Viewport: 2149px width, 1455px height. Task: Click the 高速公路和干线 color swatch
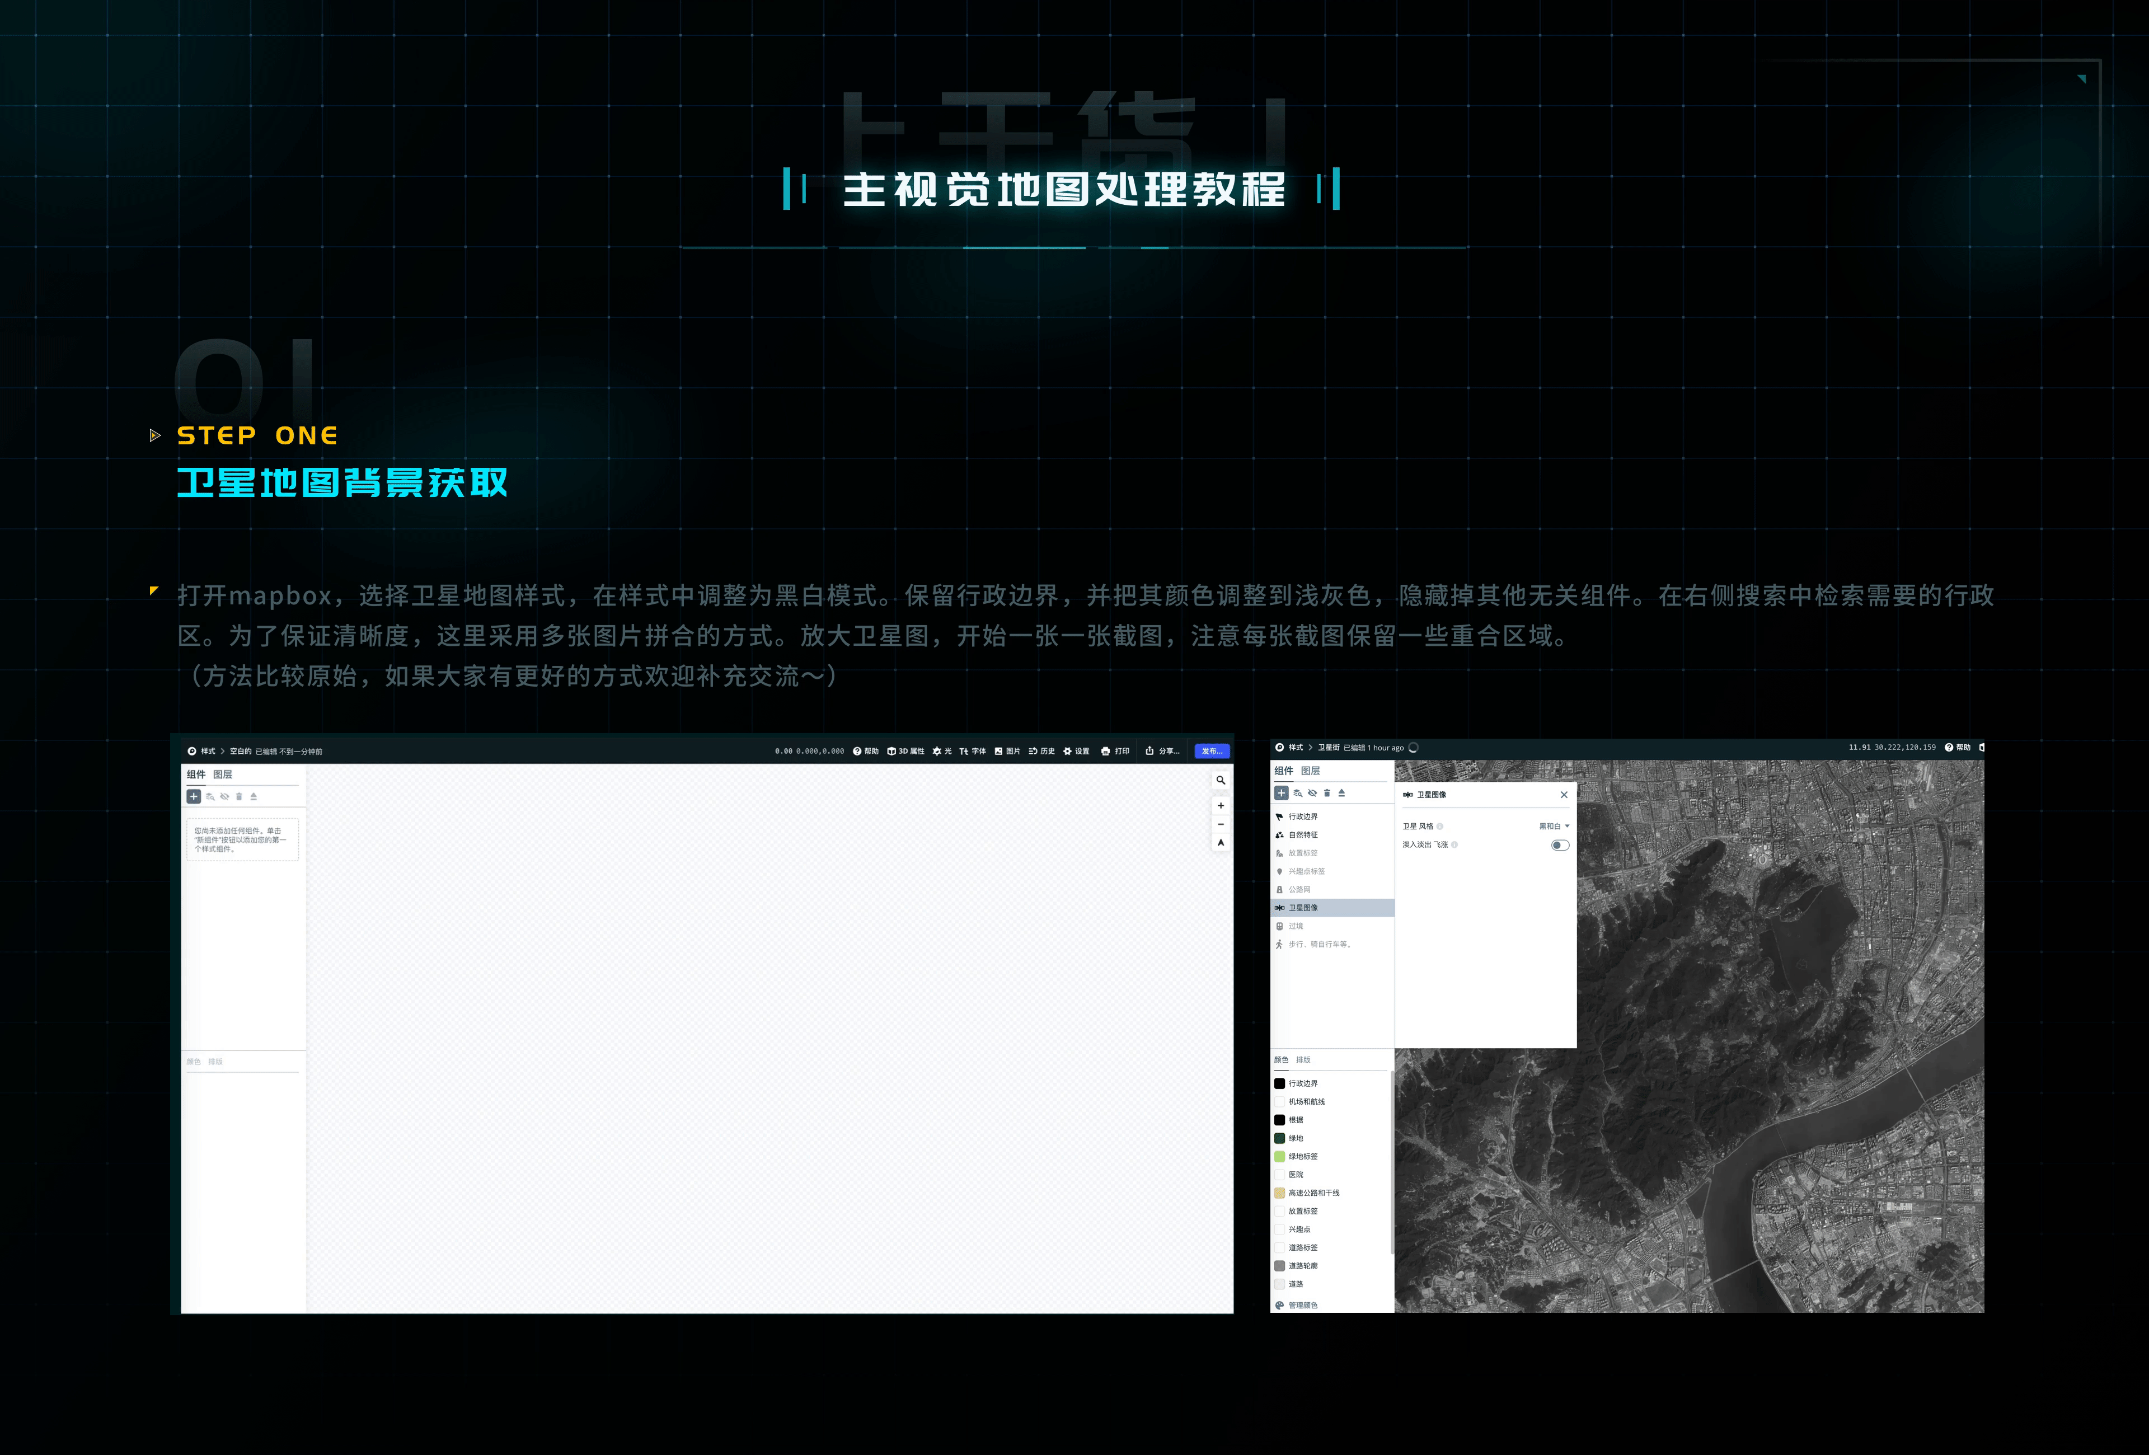(x=1280, y=1193)
